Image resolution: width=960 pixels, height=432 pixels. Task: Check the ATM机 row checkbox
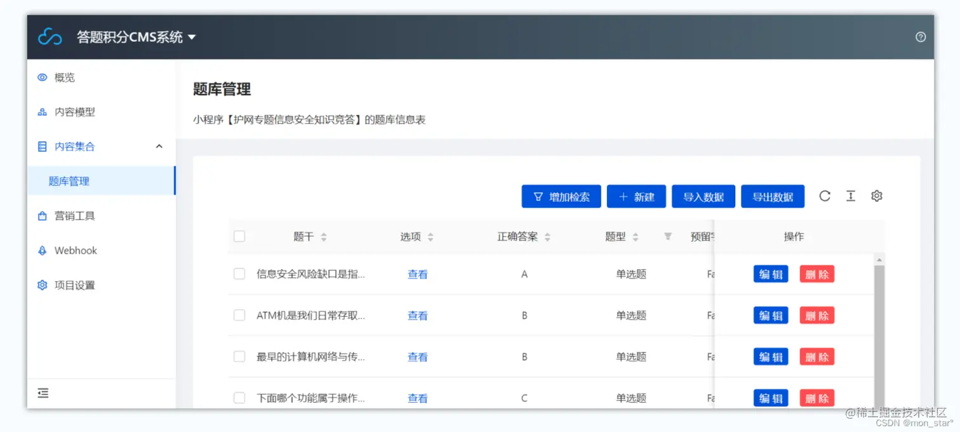tap(239, 315)
